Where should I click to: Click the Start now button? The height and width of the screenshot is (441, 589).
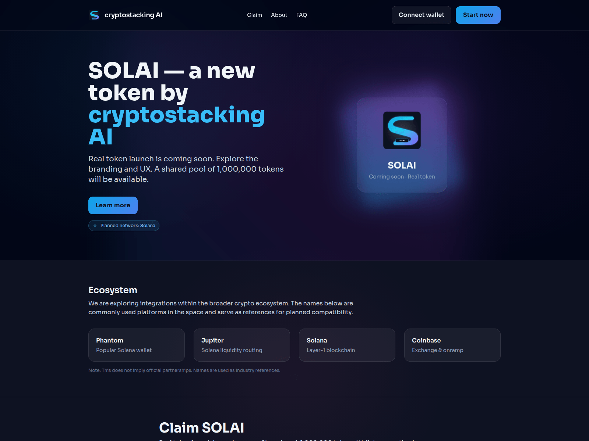(x=478, y=15)
